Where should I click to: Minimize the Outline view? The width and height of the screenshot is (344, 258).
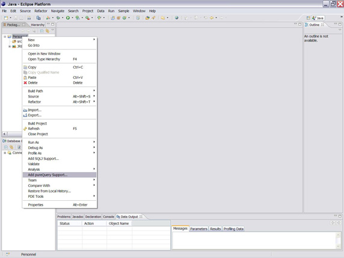click(x=336, y=24)
